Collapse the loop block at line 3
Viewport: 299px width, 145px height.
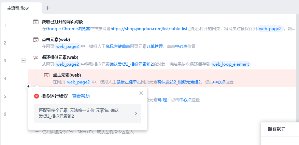tap(23, 61)
